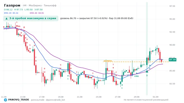
Task: Click the green triangle in the signal badge
Action: (7, 18)
